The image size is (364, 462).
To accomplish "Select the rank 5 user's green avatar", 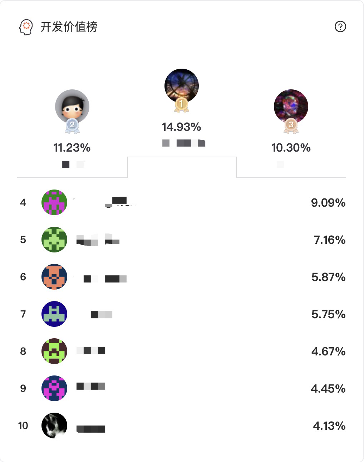I will coord(54,240).
